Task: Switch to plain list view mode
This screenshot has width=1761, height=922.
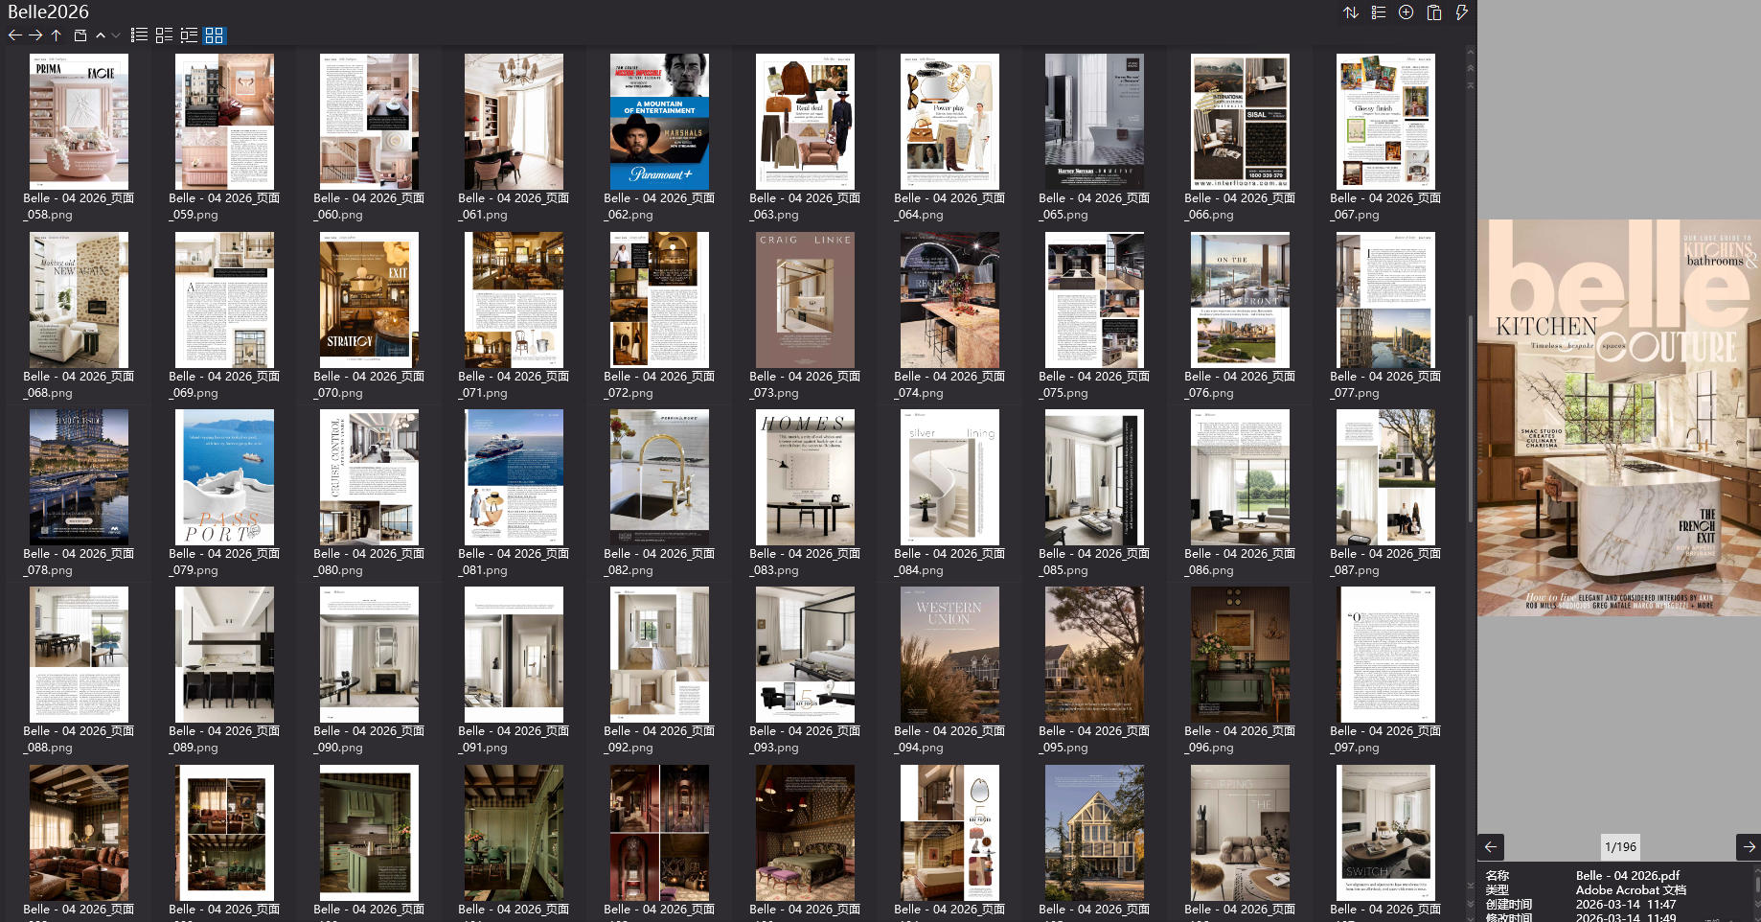Action: [x=139, y=35]
